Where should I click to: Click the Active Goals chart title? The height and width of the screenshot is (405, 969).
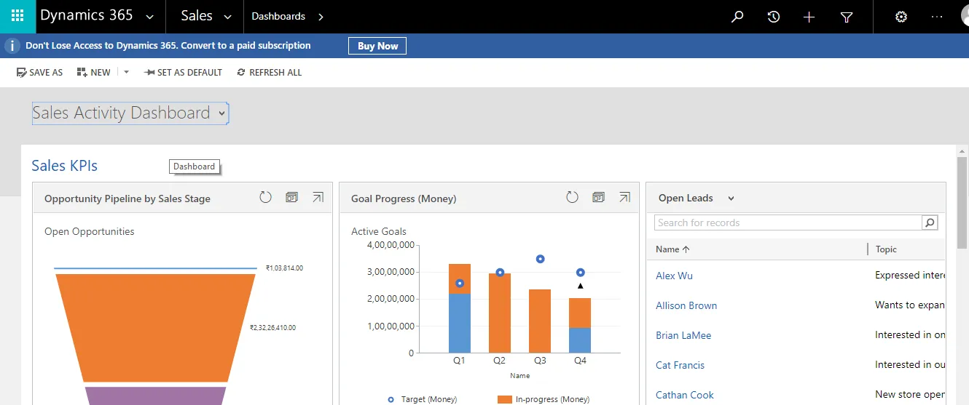point(379,231)
